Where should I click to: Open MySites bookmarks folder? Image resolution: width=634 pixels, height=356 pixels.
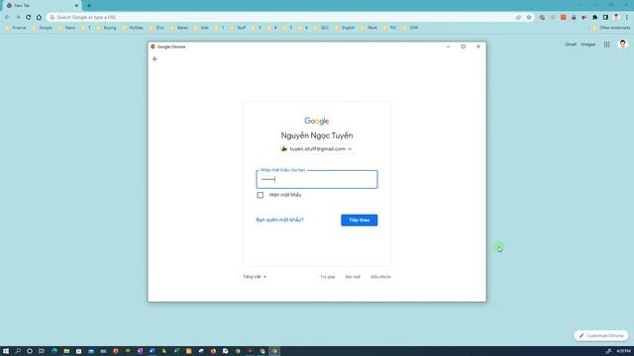click(133, 28)
